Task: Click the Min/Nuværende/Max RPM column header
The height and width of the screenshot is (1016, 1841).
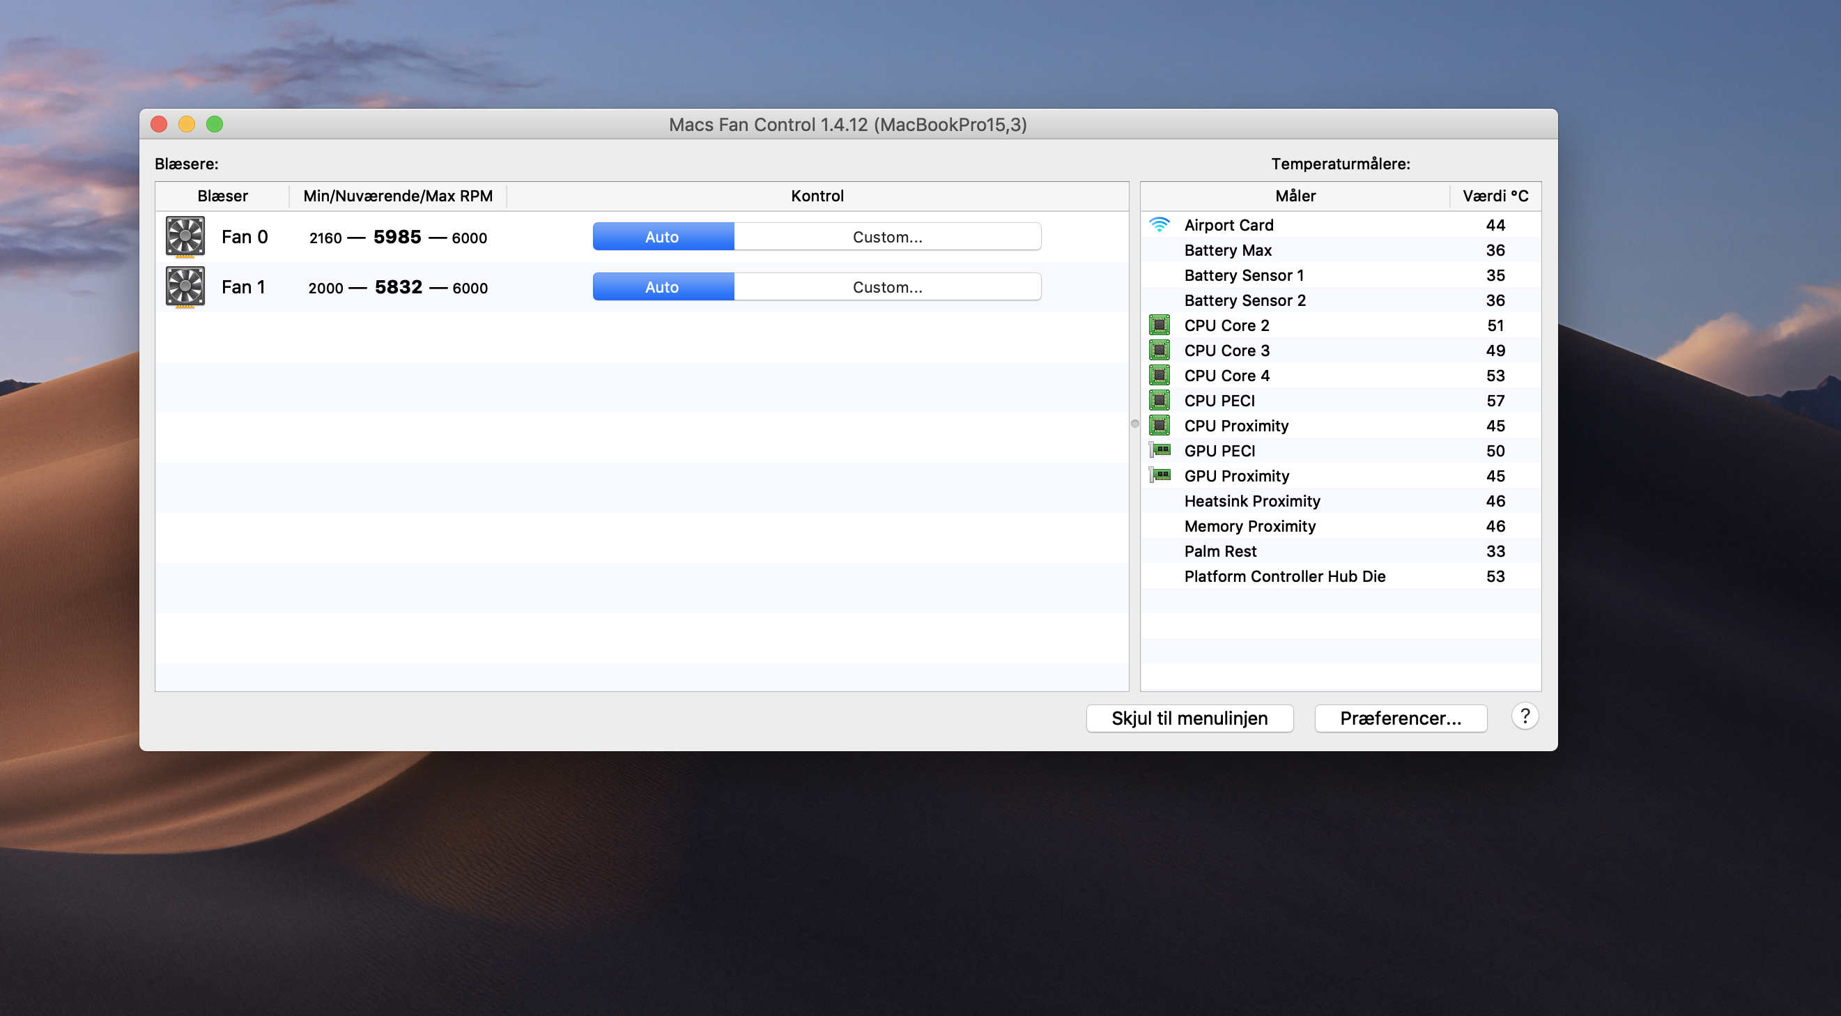Action: pos(398,196)
